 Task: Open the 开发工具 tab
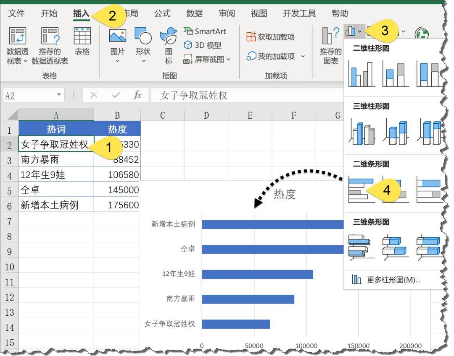[299, 13]
